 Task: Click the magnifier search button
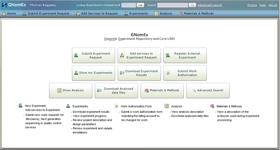(x=192, y=5)
